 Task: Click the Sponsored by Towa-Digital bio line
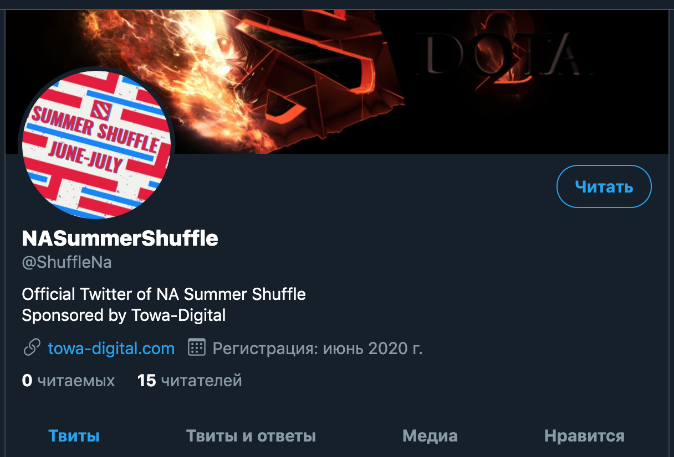(x=124, y=315)
